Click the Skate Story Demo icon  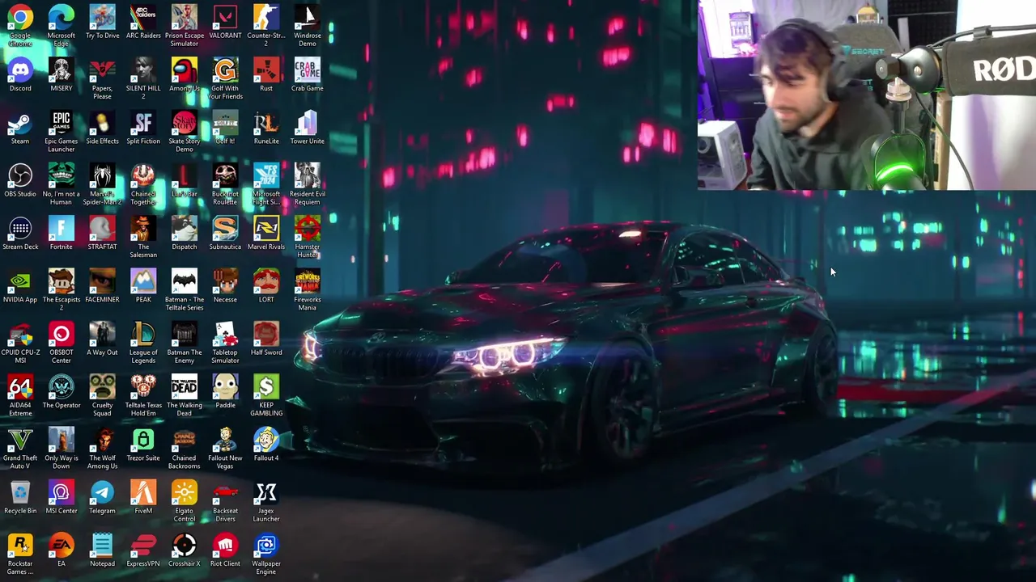[185, 123]
